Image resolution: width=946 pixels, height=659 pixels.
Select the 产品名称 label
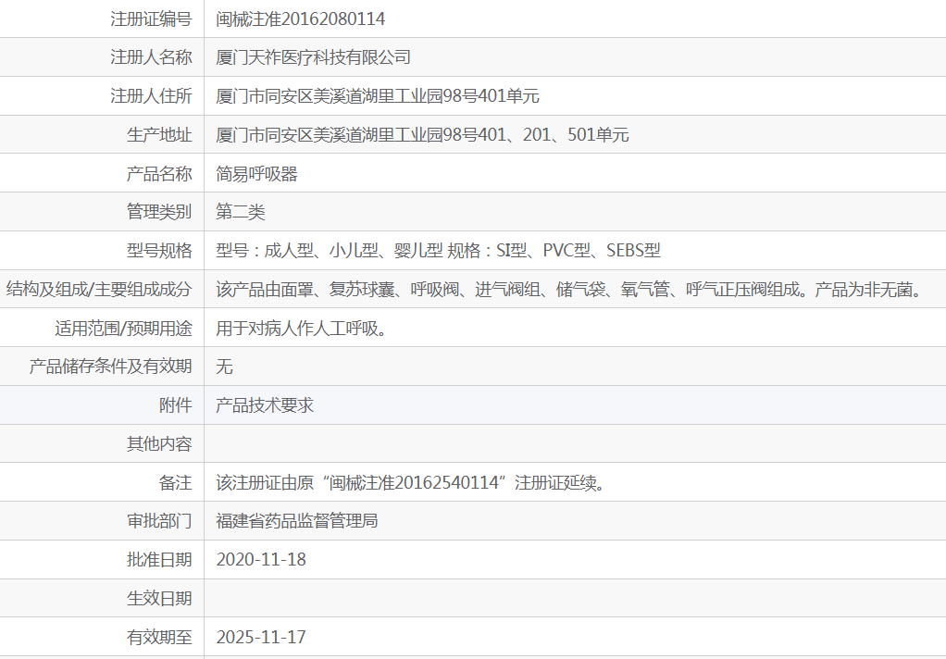(x=159, y=174)
